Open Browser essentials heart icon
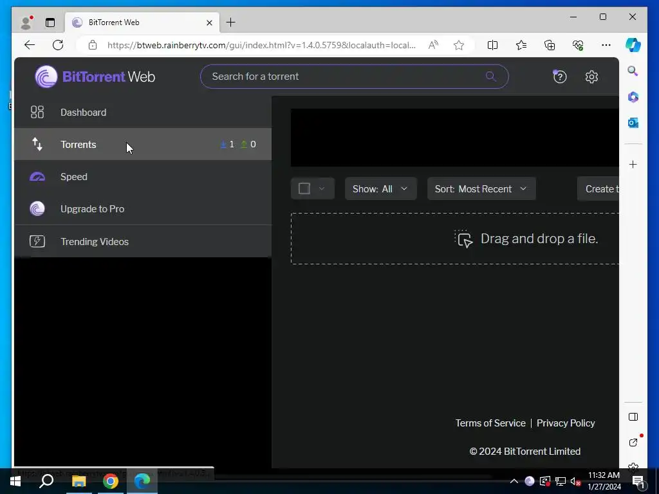This screenshot has height=494, width=659. (578, 45)
